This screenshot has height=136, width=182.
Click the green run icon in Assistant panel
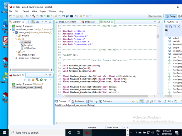pyautogui.click(x=41, y=80)
